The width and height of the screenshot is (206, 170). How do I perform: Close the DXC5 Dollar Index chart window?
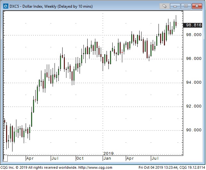pos(197,6)
